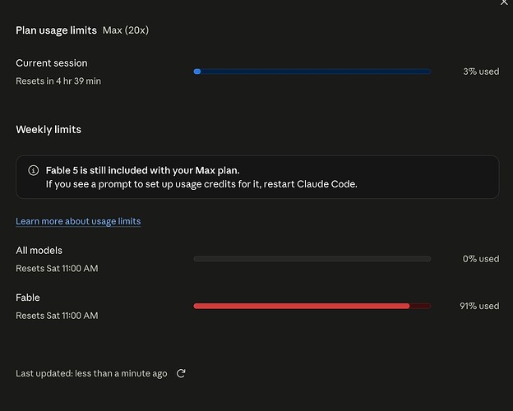
Task: Click Resets in 4 hr 39 min text
Action: [x=58, y=81]
